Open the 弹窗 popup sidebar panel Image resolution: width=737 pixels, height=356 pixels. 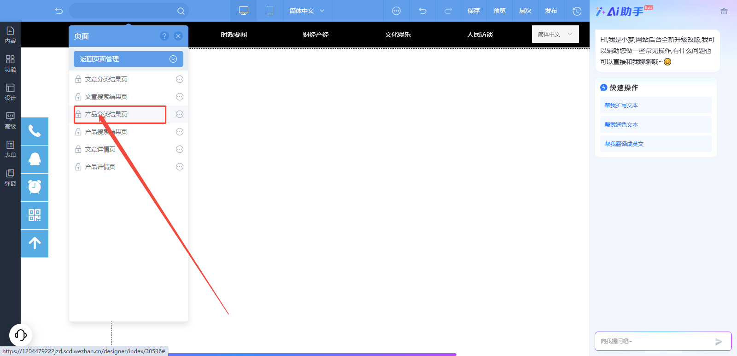pyautogui.click(x=10, y=178)
